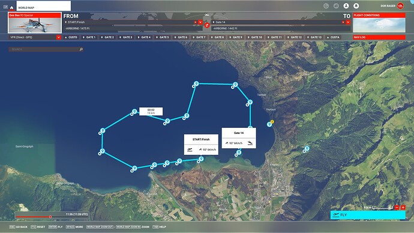The height and width of the screenshot is (233, 414).
Task: Select the GATE 1 waypoint
Action: pyautogui.click(x=89, y=37)
